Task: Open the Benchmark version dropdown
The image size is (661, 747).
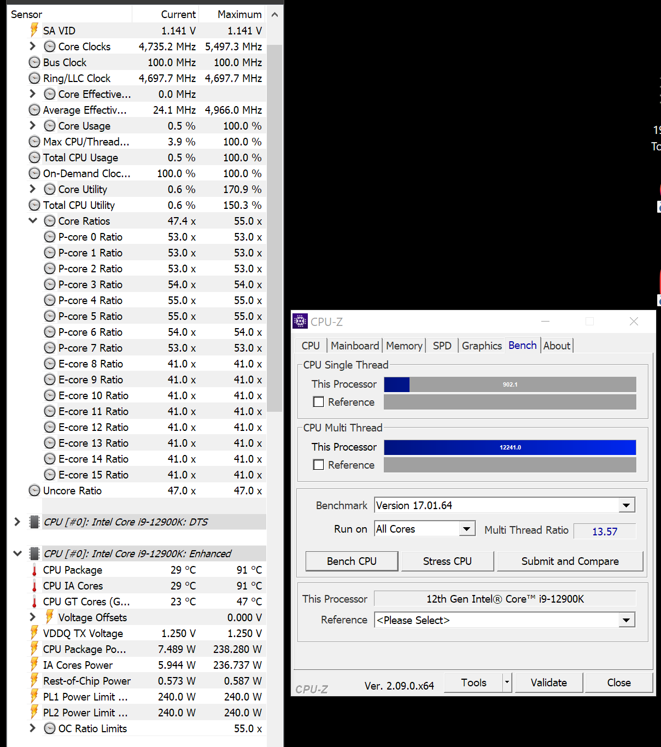Action: 627,505
